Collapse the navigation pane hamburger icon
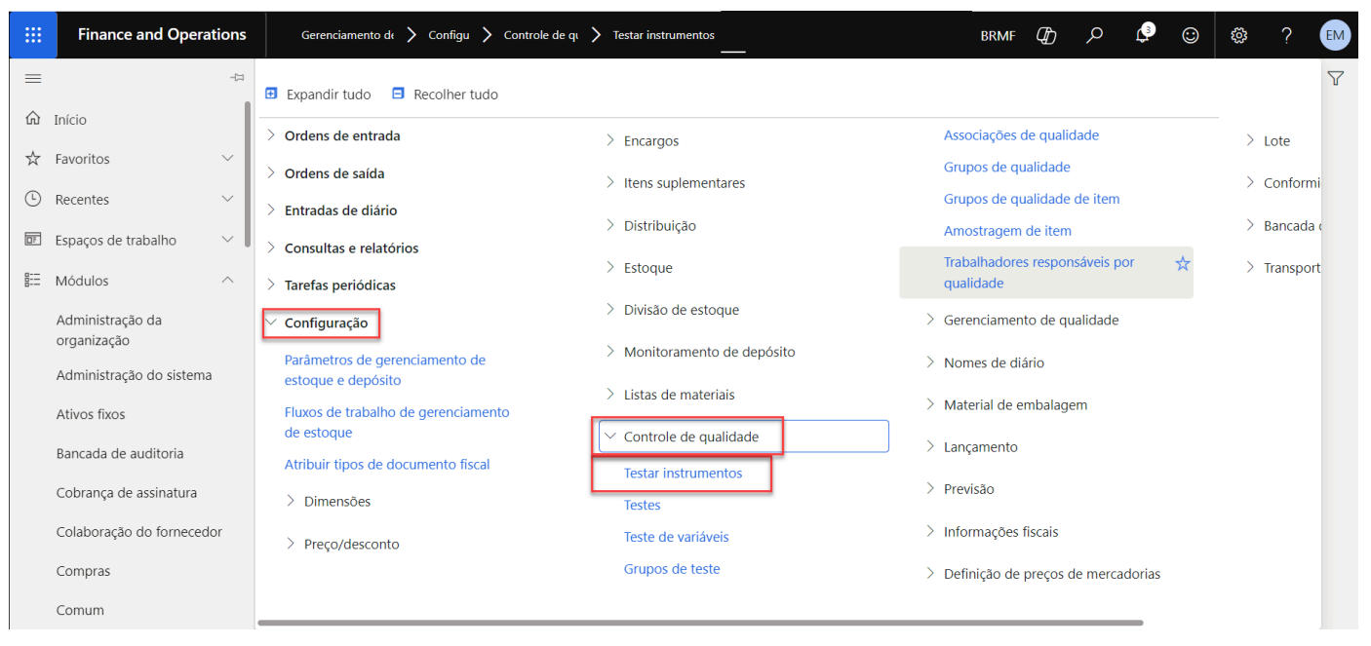The width and height of the screenshot is (1371, 646). coord(33,78)
